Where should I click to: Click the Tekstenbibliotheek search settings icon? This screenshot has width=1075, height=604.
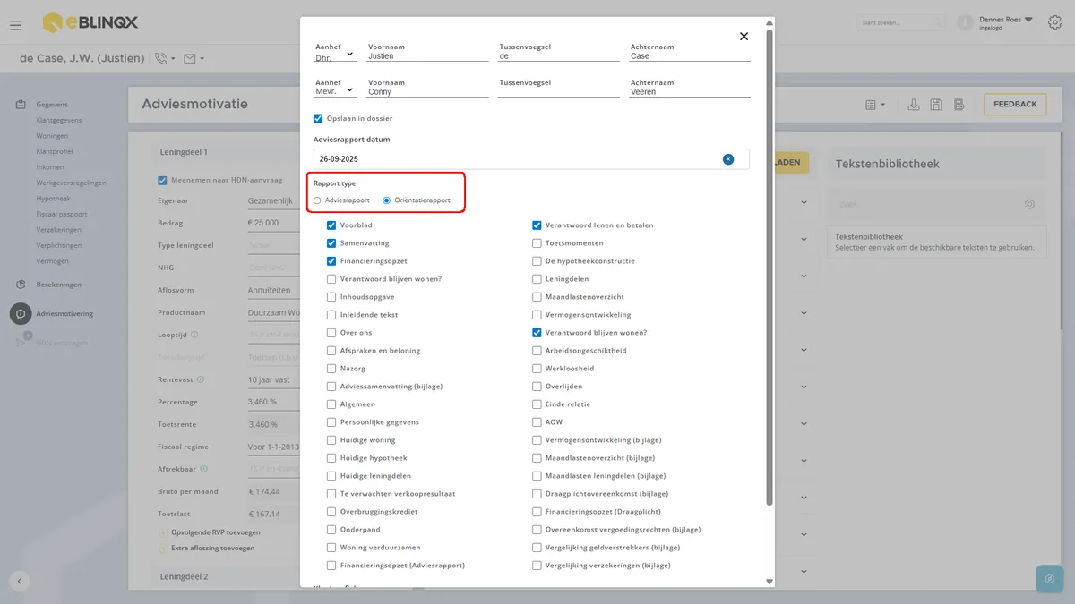(1030, 204)
